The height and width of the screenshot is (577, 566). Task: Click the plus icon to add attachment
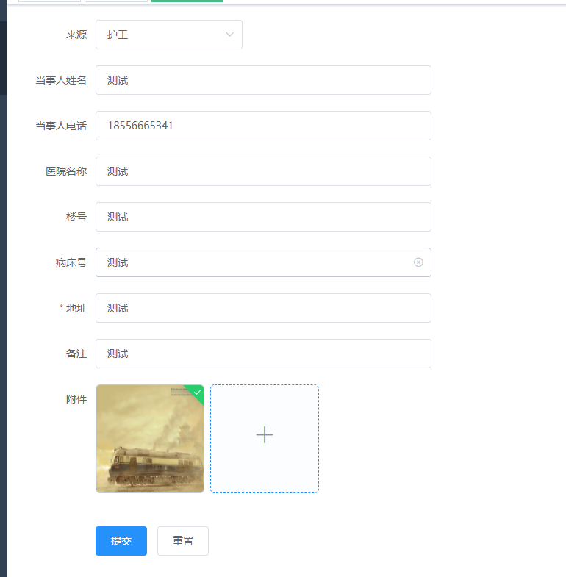point(265,435)
